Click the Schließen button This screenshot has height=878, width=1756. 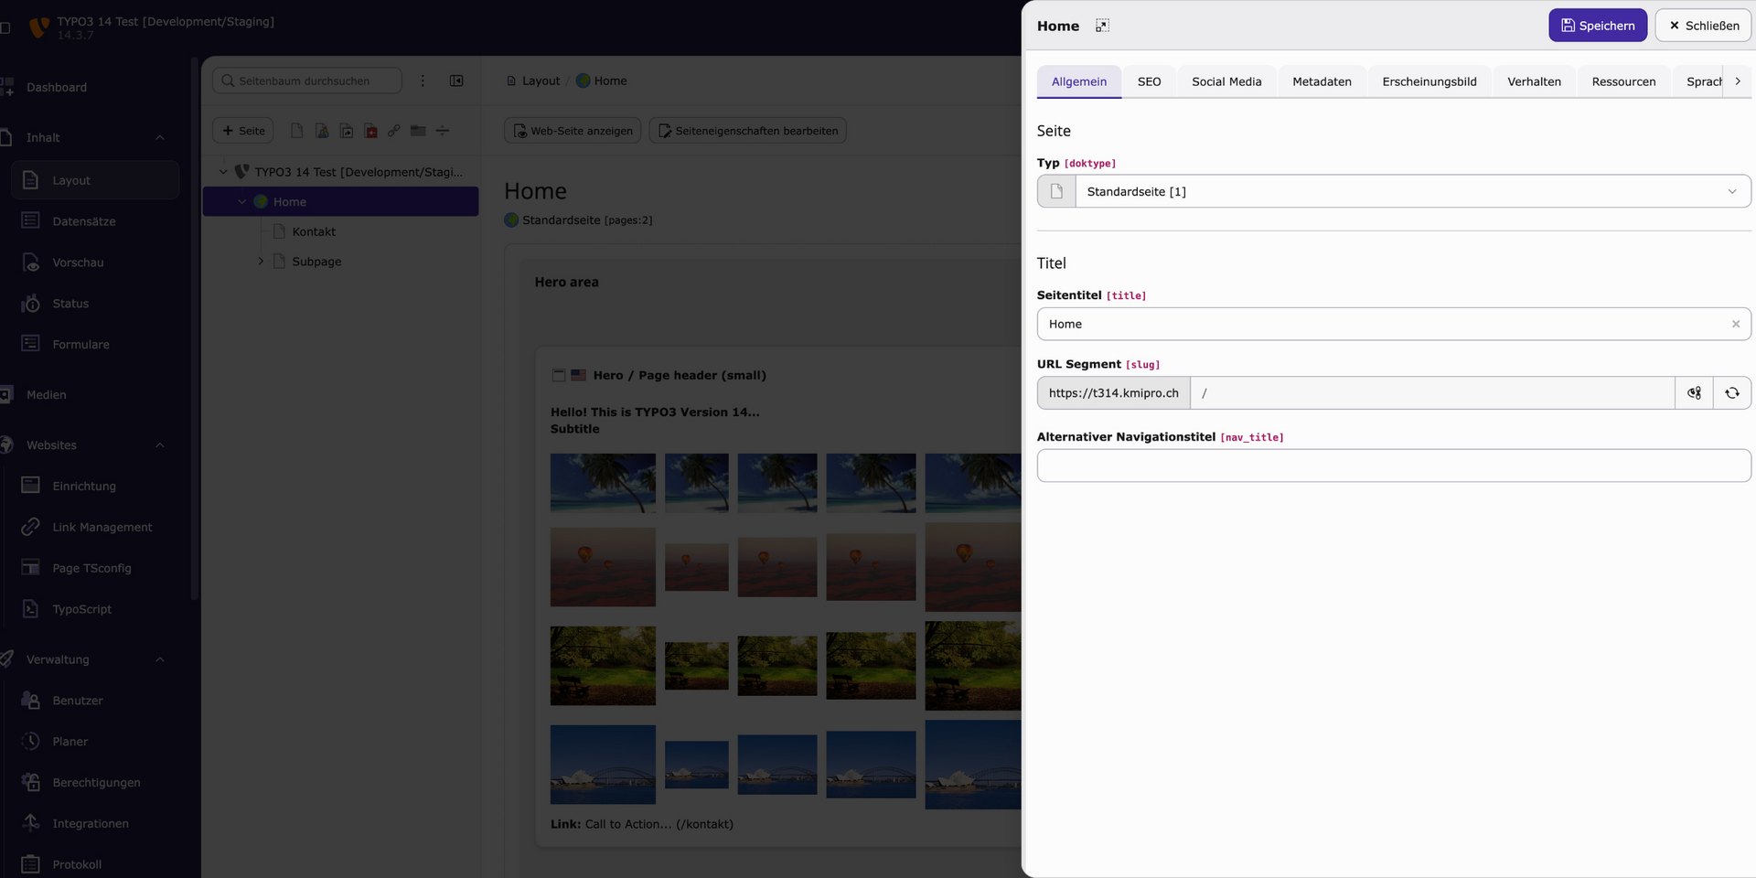[1703, 26]
